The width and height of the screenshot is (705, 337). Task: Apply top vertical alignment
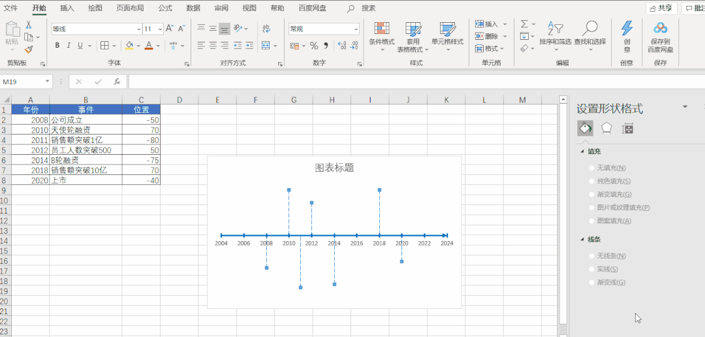pyautogui.click(x=201, y=28)
